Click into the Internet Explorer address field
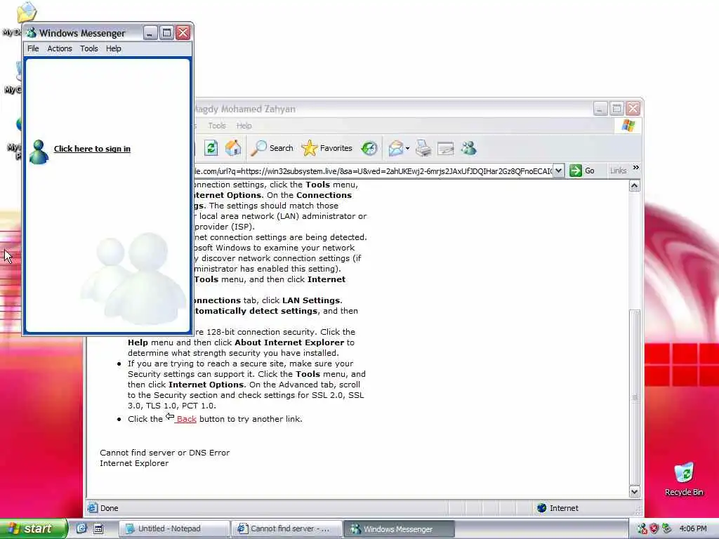Image resolution: width=719 pixels, height=539 pixels. click(x=373, y=171)
